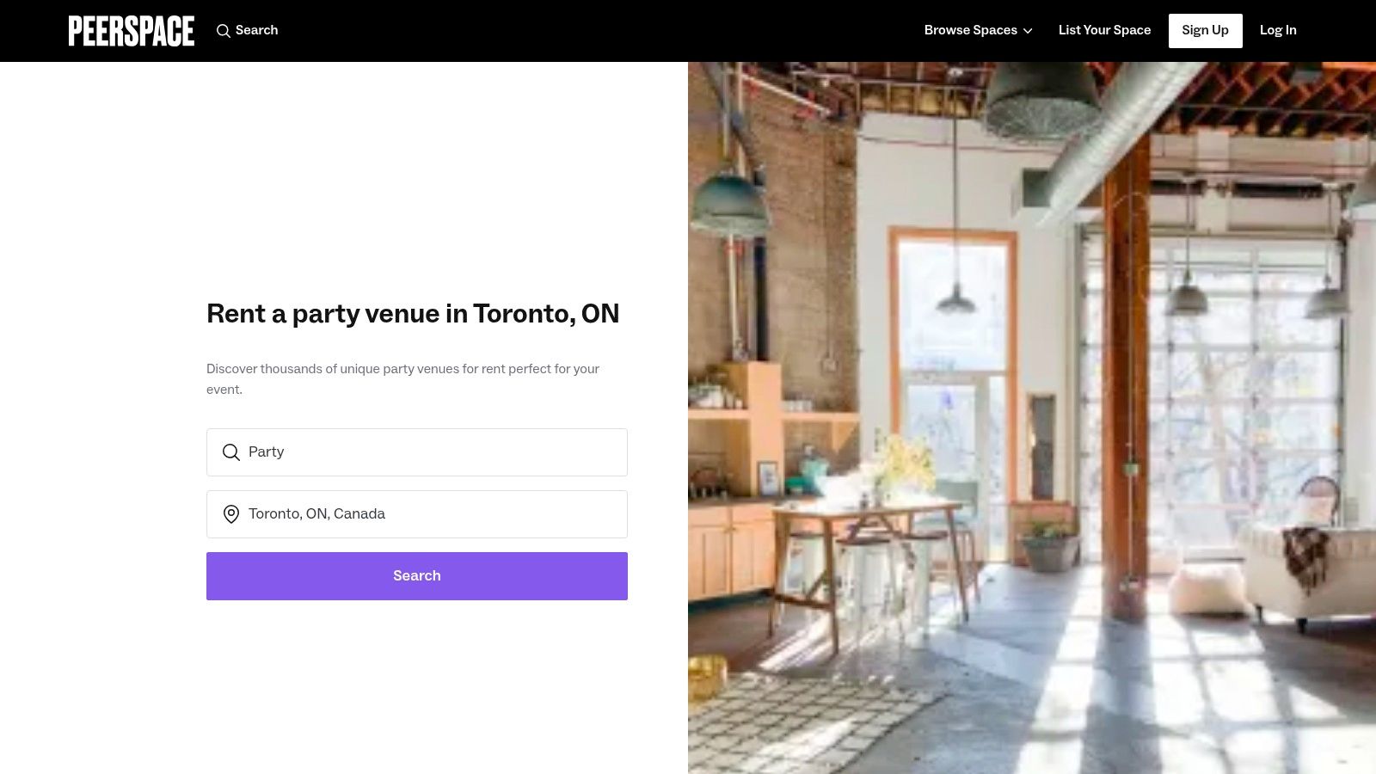The image size is (1376, 774).
Task: Click the location pin icon beside Toronto
Action: [x=230, y=513]
